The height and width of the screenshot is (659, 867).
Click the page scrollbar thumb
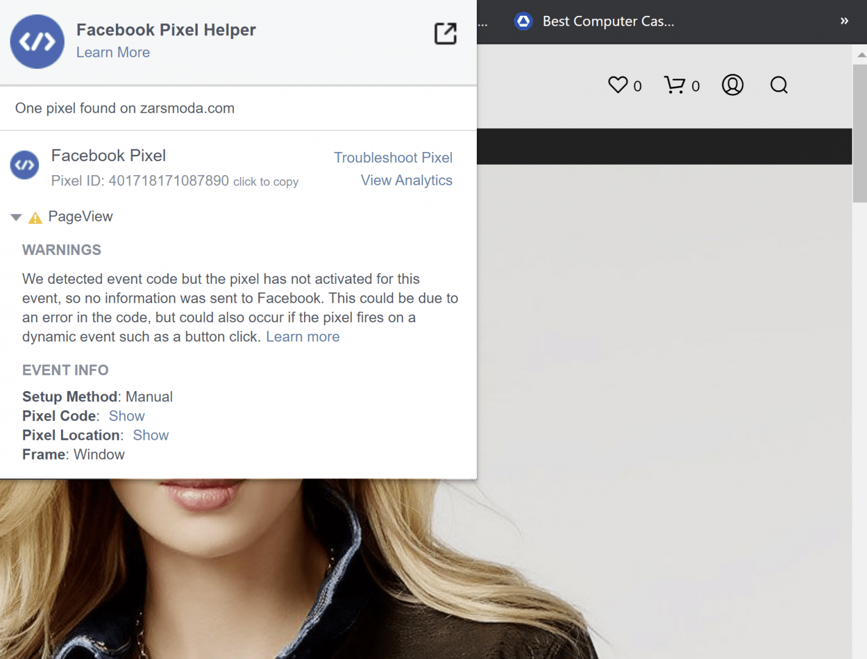860,133
